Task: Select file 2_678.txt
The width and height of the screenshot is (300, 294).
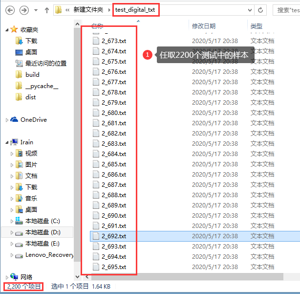Action: 114,92
